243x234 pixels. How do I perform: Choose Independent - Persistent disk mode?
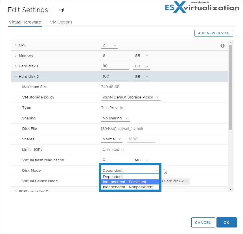click(130, 182)
